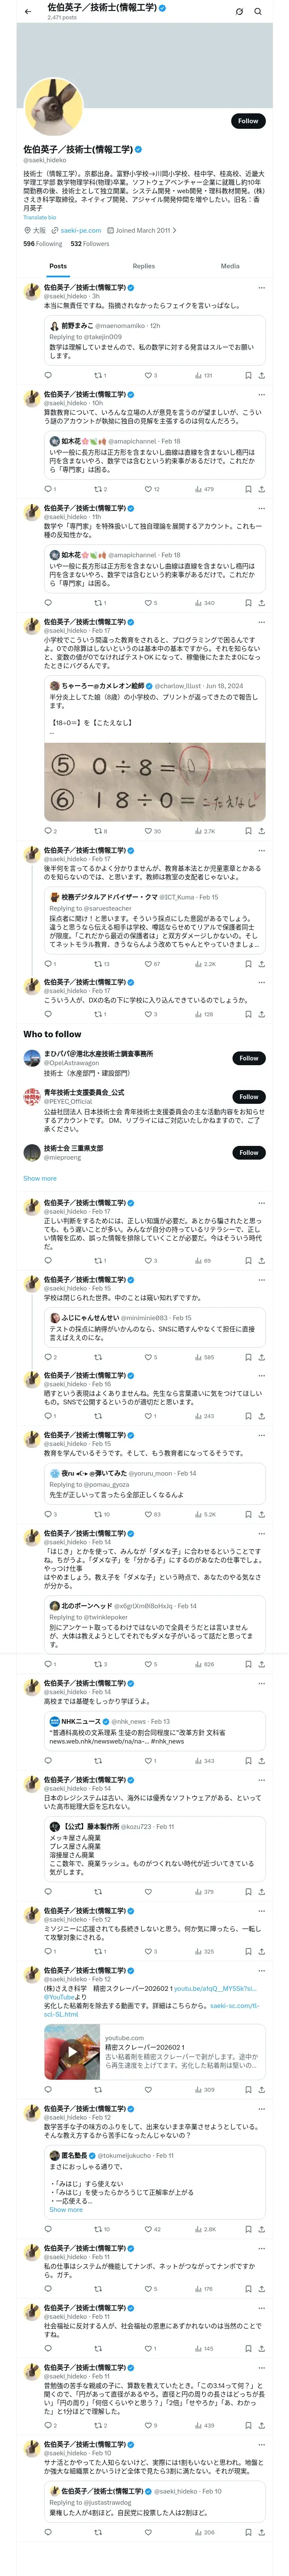Open the Media tab
The height and width of the screenshot is (2576, 289).
230,266
